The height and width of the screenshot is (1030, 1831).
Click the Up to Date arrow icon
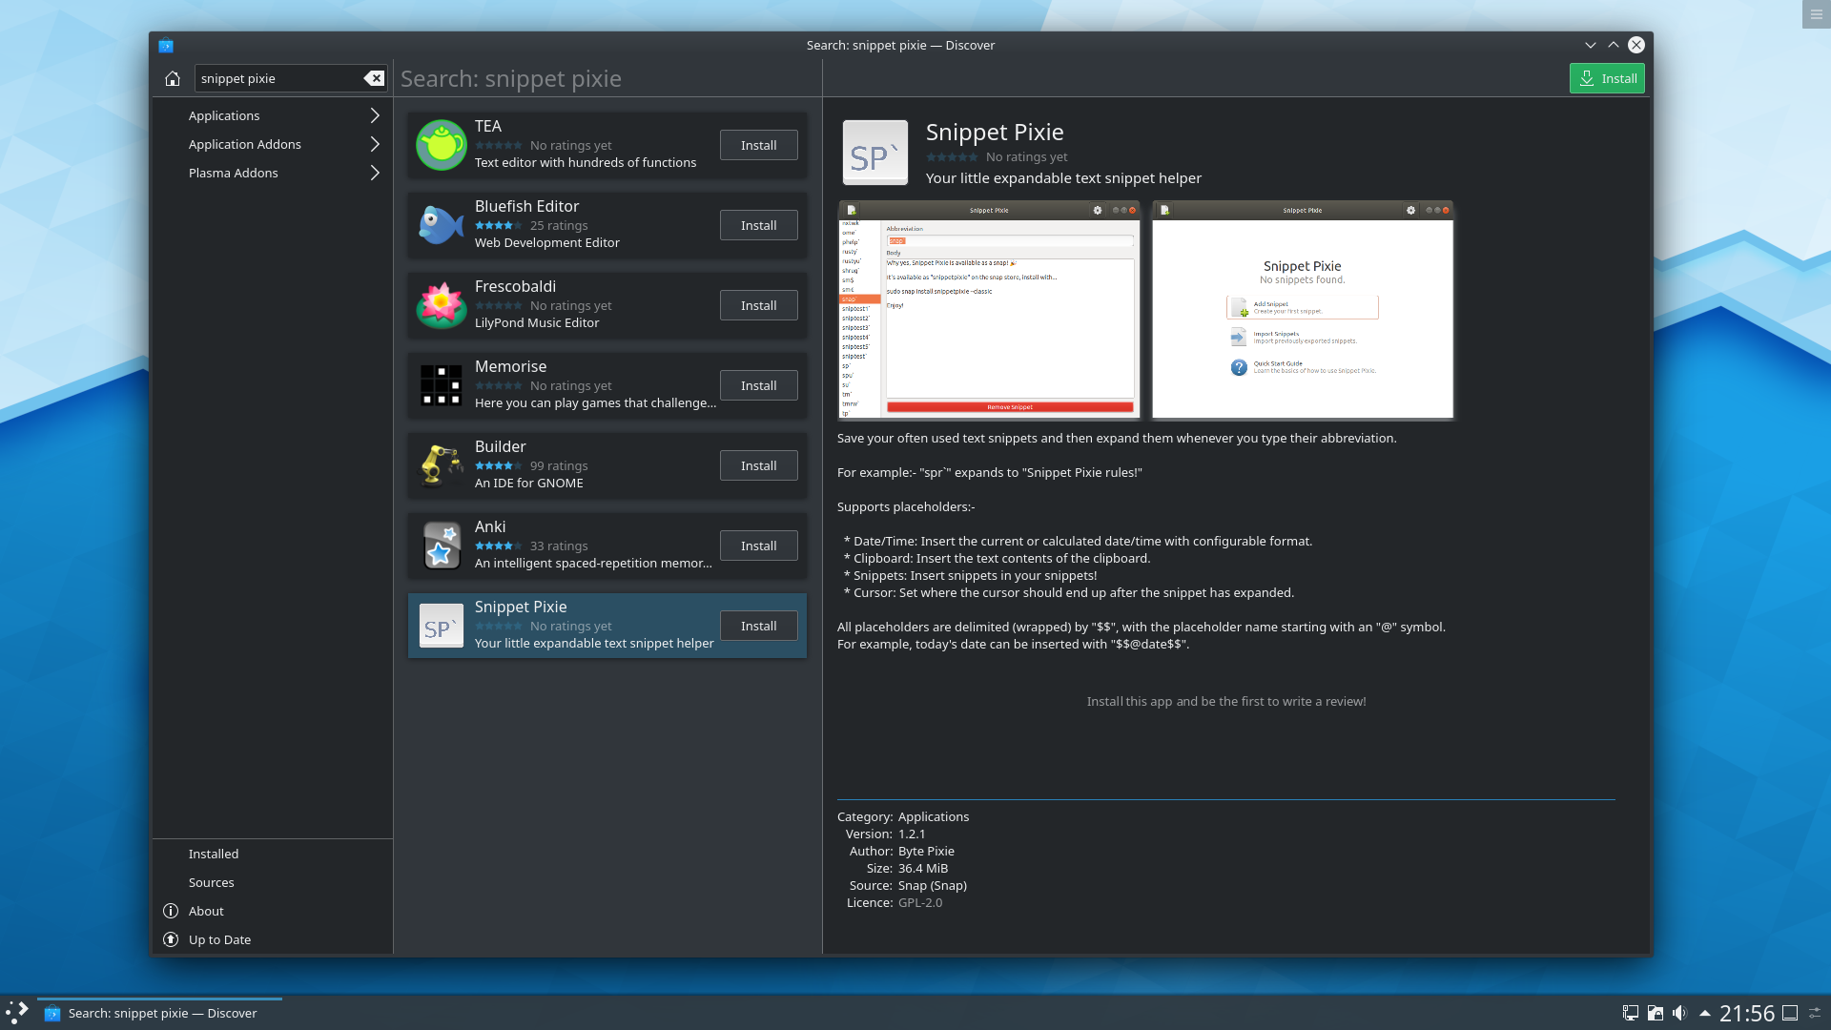click(171, 939)
